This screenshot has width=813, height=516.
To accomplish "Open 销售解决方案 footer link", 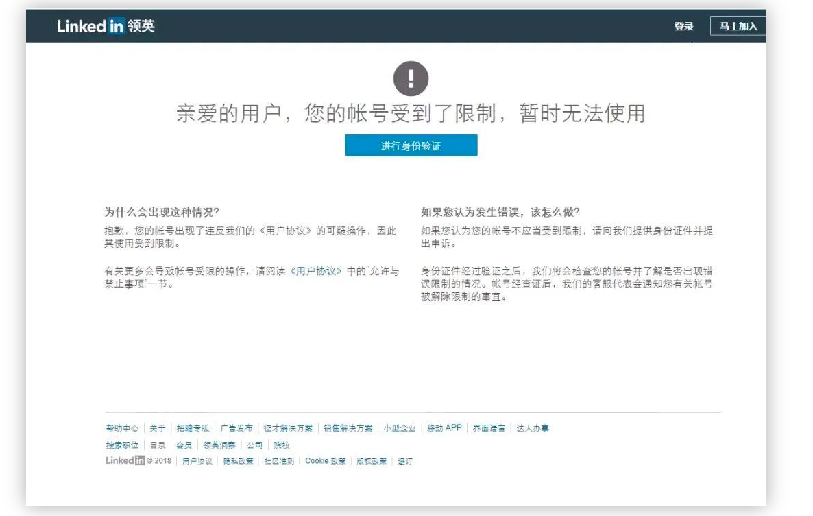I will tap(348, 428).
